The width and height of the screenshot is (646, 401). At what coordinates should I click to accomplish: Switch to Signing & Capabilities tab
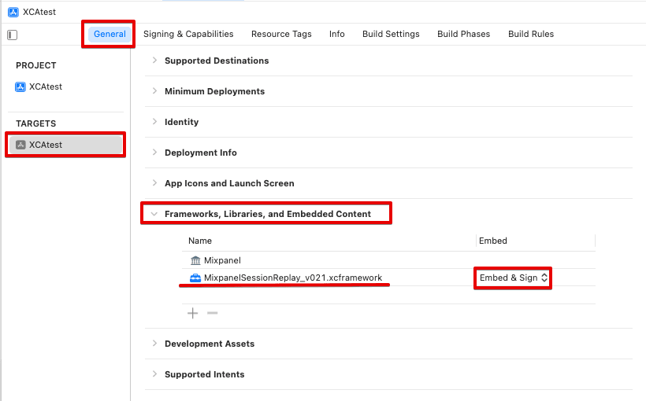188,34
